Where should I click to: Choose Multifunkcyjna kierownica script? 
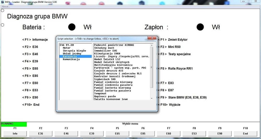tap(113, 65)
